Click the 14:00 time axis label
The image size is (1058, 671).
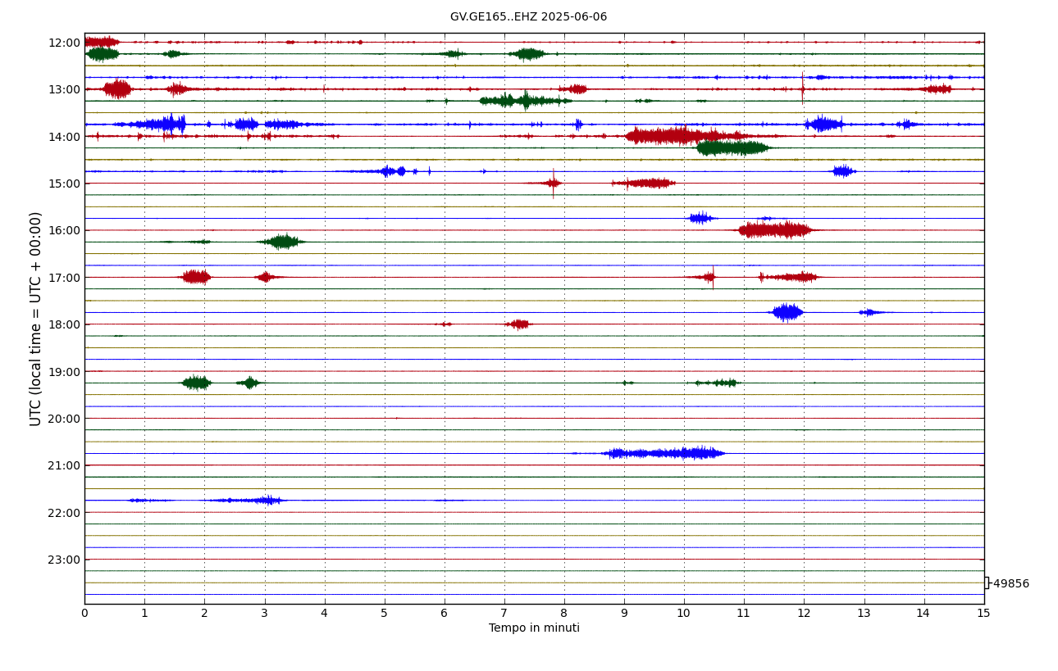tap(64, 137)
